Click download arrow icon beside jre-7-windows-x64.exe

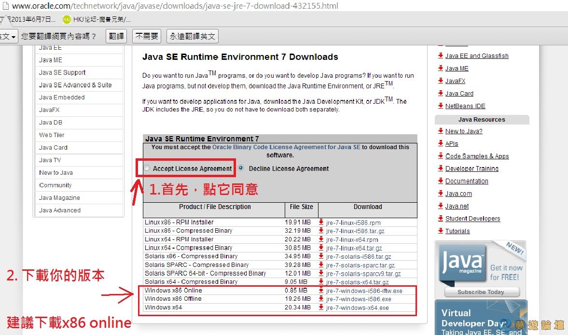[321, 307]
